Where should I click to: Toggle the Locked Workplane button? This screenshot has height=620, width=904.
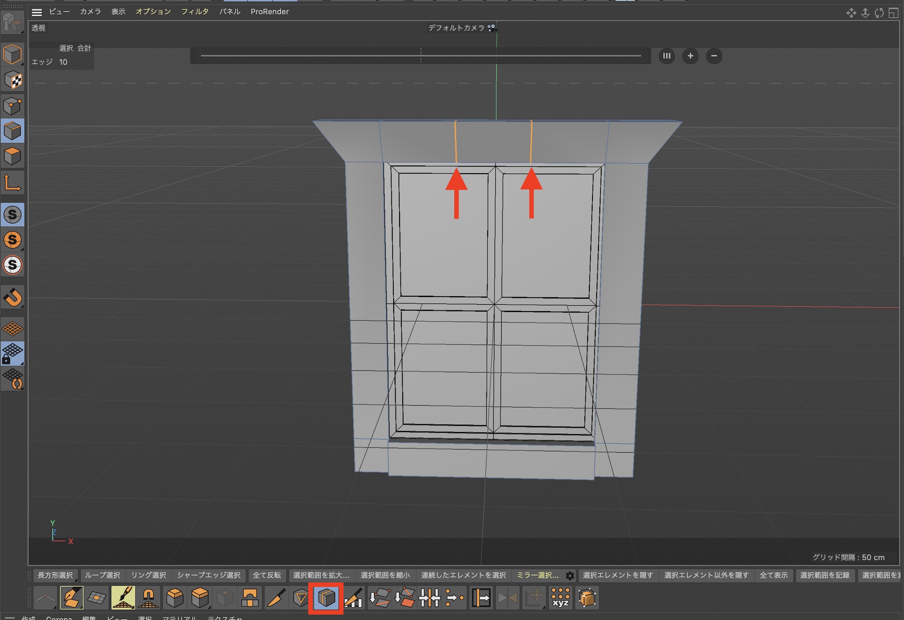[x=12, y=353]
